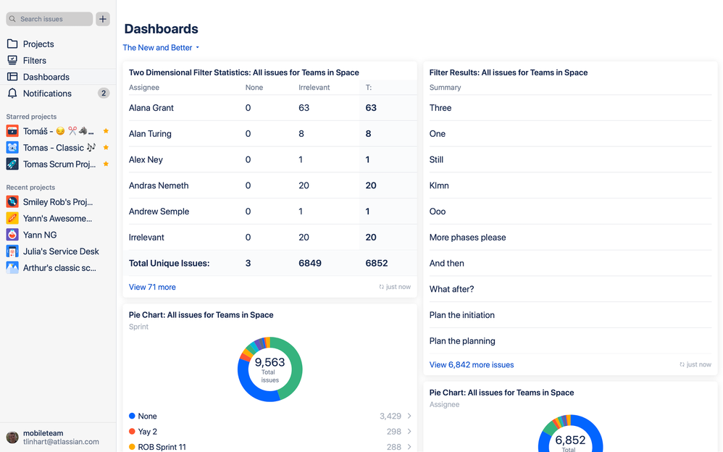Click the red Yay 2 legend dot
The width and height of the screenshot is (723, 452).
132,432
